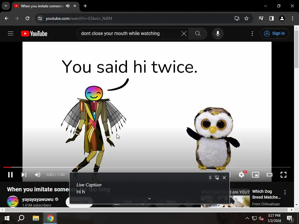Open the notification center
Viewport: 299px width, 224px height.
290,218
